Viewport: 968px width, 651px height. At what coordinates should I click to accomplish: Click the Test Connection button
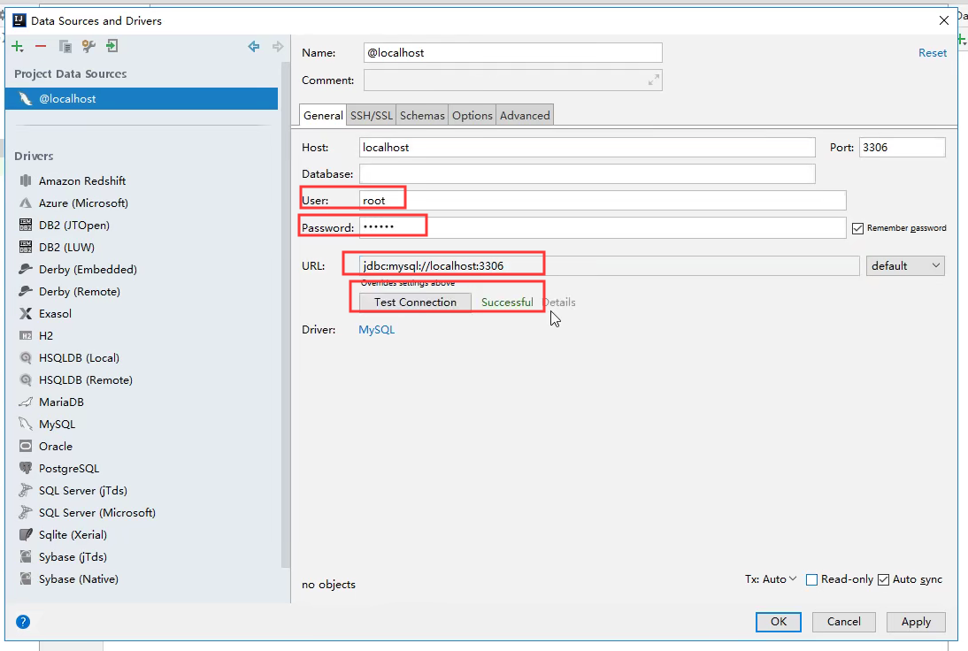[x=416, y=303]
